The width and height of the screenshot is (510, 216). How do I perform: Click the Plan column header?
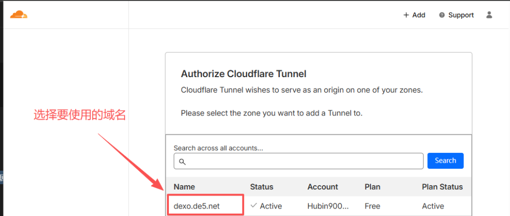pyautogui.click(x=373, y=187)
